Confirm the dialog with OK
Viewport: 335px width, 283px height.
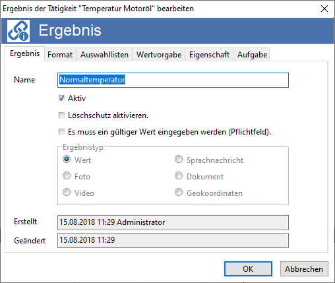pos(248,268)
